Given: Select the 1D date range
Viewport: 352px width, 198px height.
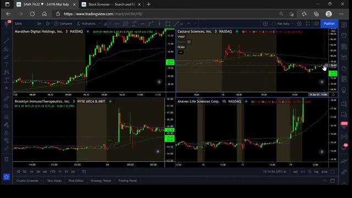Looking at the screenshot, I should (x=18, y=172).
